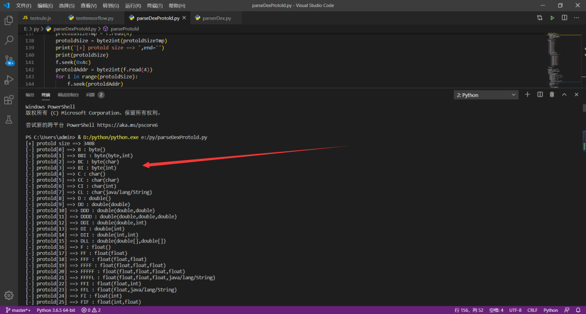The height and width of the screenshot is (314, 586).
Task: Switch to 输出 output panel tab
Action: tap(30, 95)
